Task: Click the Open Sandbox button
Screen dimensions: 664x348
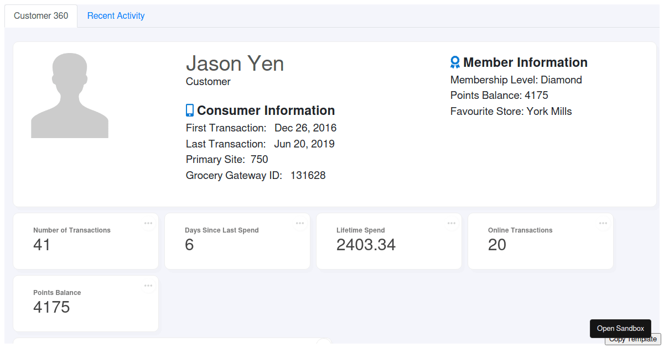Action: click(620, 329)
